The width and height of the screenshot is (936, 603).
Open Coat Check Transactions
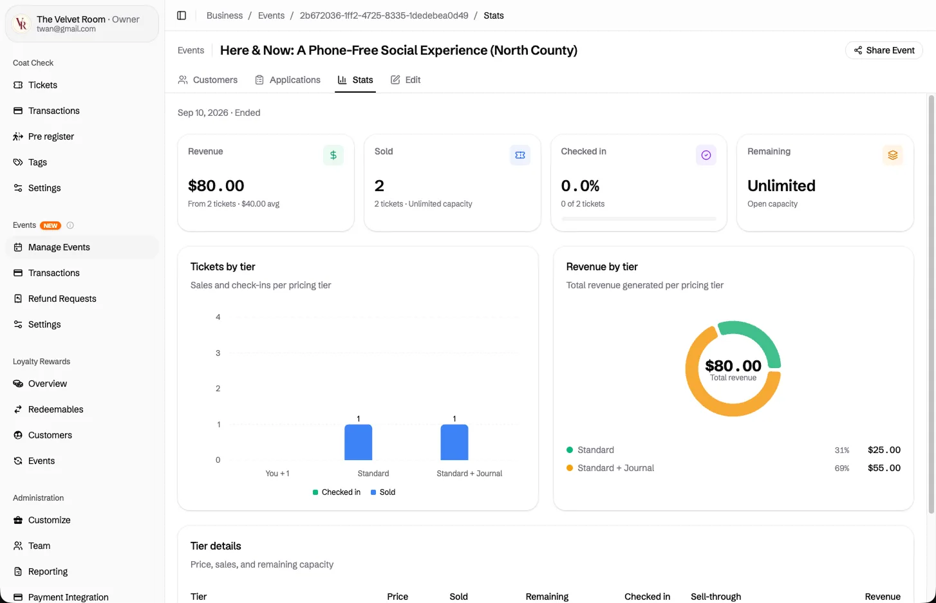(x=82, y=111)
